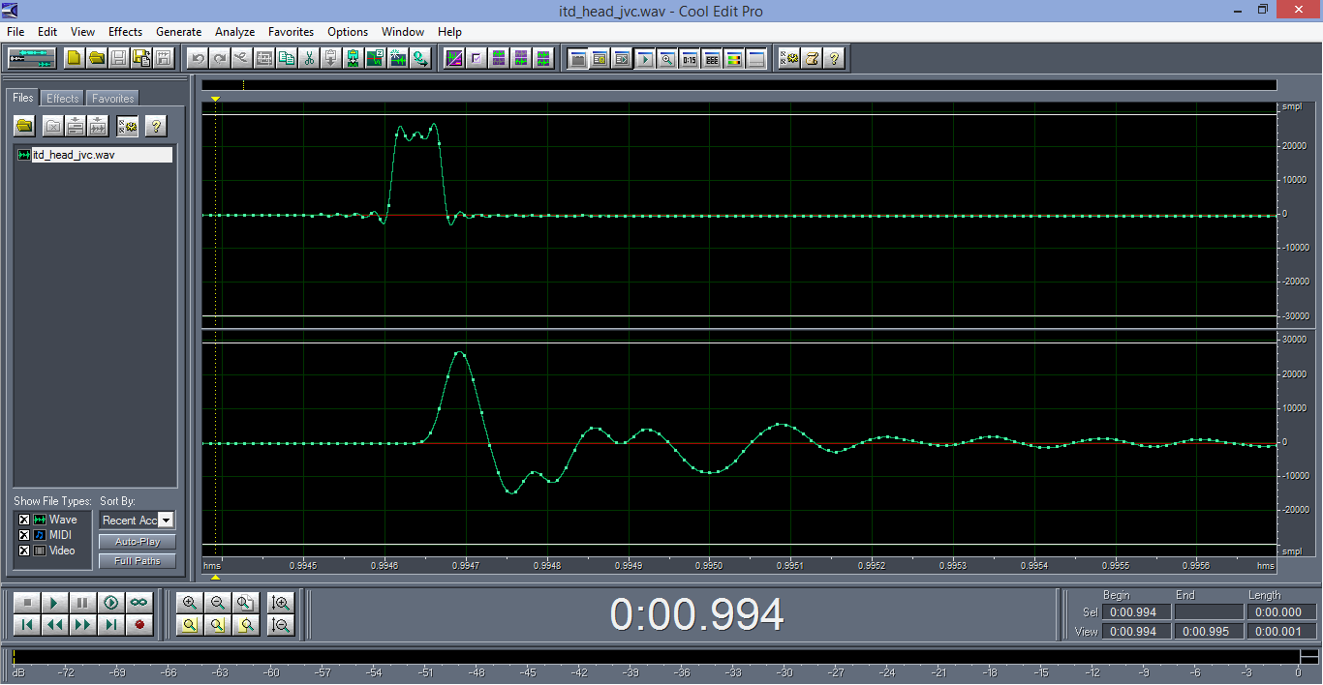Start playback with the Play button
The height and width of the screenshot is (685, 1323).
tap(55, 603)
